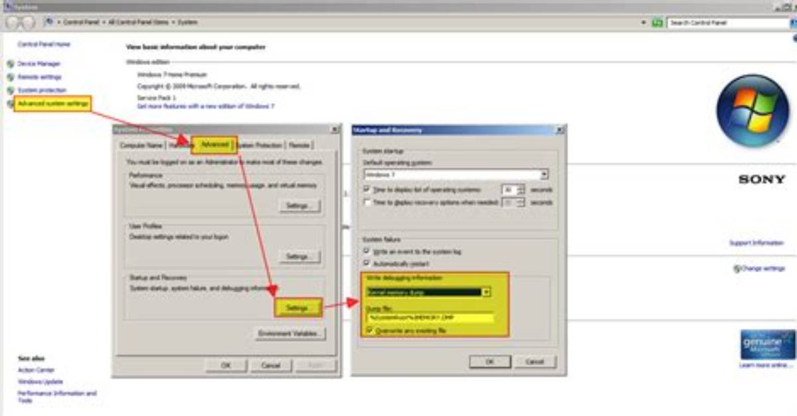Open Startup and Recovery Settings button
The image size is (797, 416).
coord(299,308)
